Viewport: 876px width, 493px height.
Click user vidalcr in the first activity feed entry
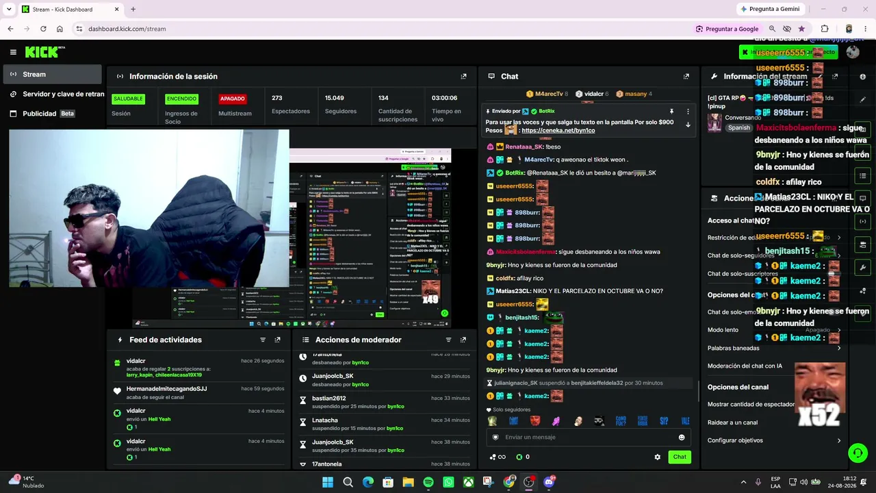[136, 361]
